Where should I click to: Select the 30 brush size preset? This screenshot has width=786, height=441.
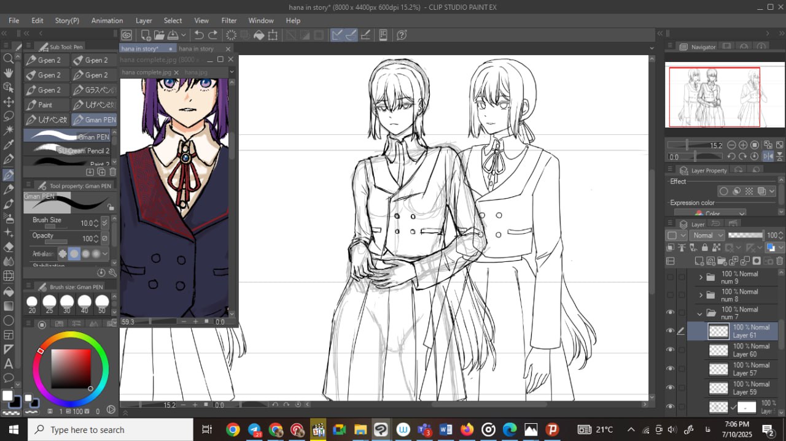click(x=67, y=302)
